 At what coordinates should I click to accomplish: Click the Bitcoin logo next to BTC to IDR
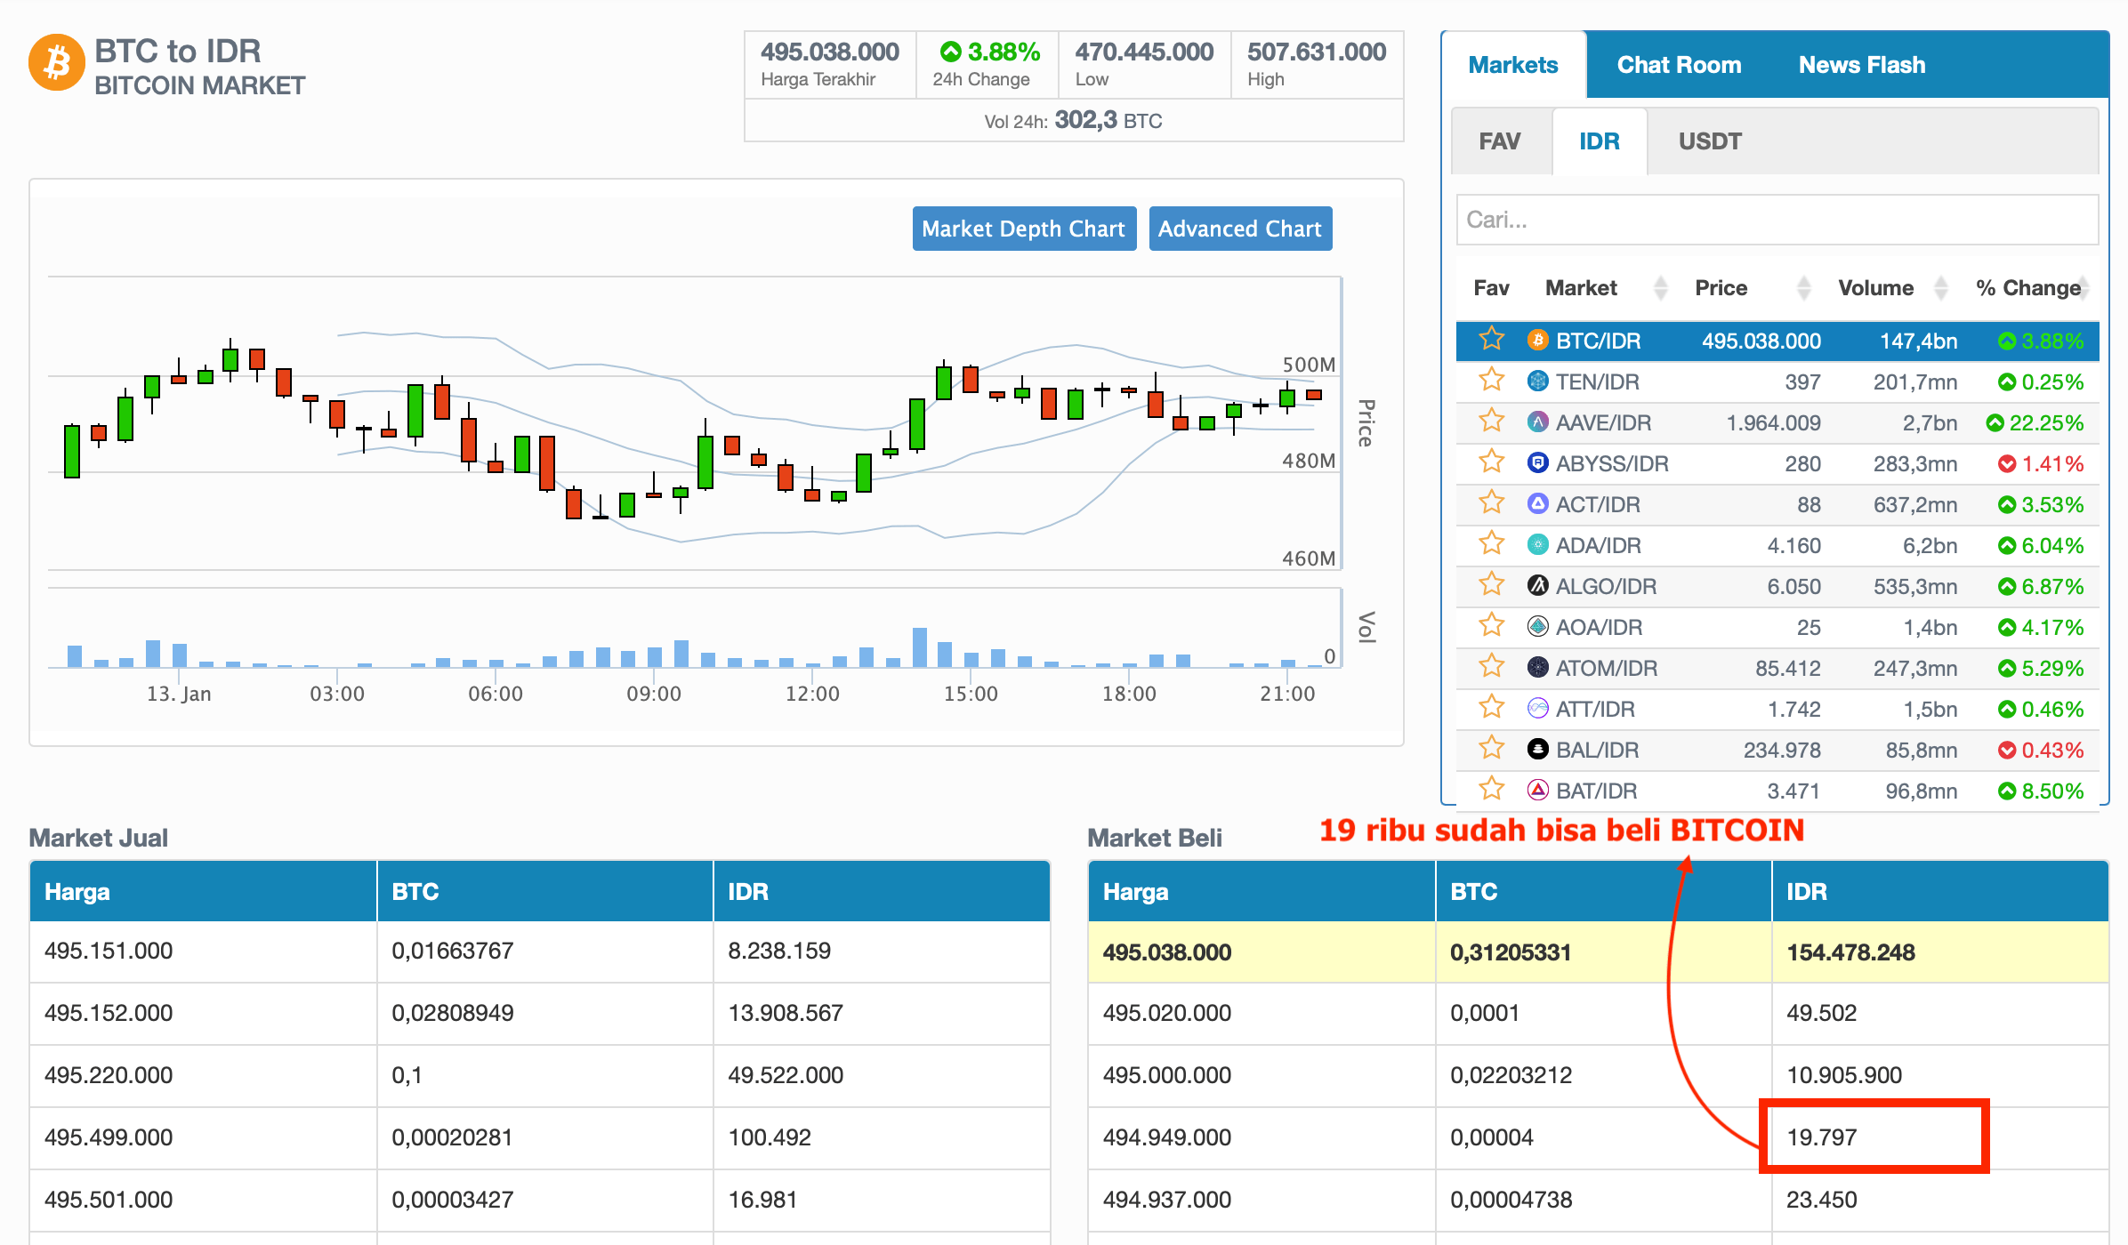tap(57, 63)
